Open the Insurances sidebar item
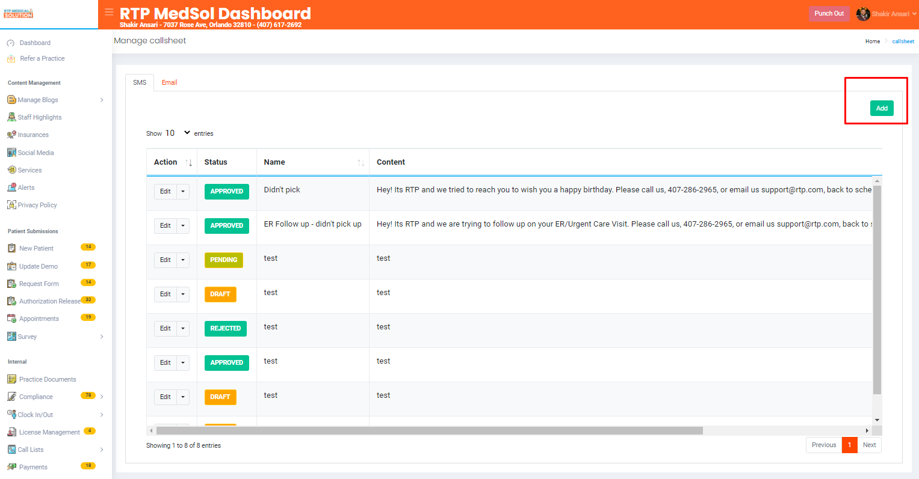 (x=33, y=135)
